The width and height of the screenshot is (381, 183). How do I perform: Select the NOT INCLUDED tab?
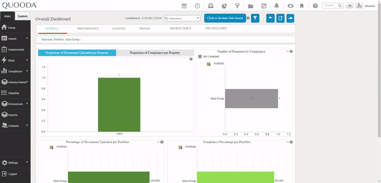click(216, 29)
